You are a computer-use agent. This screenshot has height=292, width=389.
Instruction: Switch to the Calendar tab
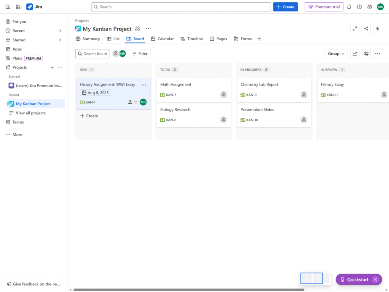163,39
